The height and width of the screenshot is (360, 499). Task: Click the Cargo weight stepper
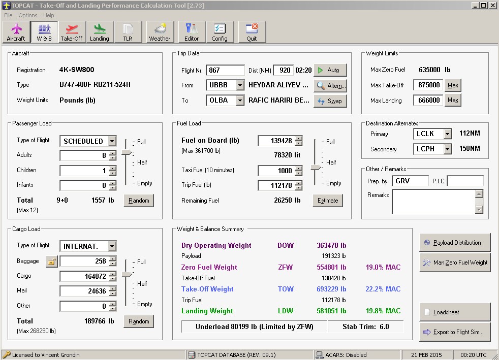[112, 276]
